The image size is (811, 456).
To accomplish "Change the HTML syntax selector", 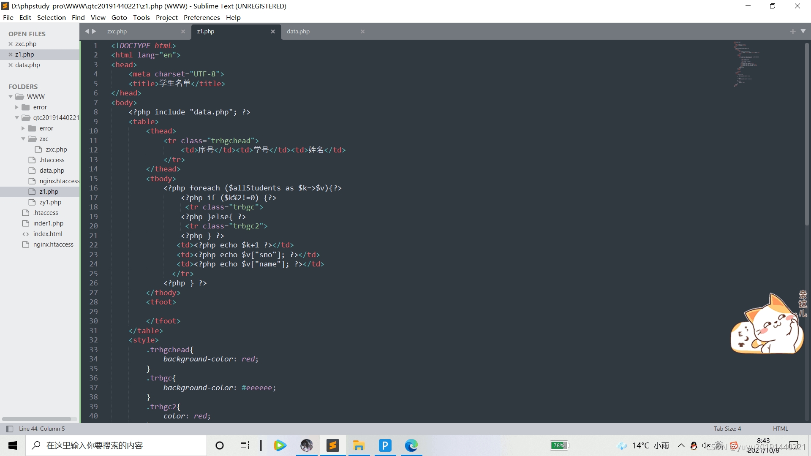I will pyautogui.click(x=780, y=429).
